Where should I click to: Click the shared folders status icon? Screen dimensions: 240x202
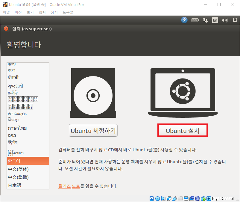[x=180, y=198]
